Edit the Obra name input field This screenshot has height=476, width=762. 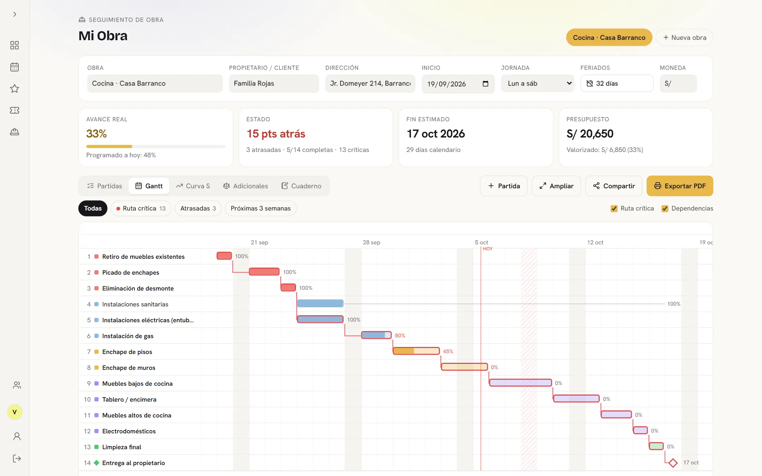[155, 84]
